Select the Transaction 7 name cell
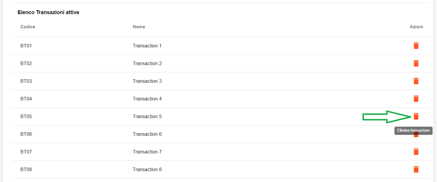The image size is (437, 182). (x=147, y=152)
